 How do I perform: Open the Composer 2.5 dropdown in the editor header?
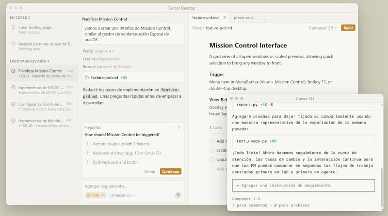[323, 28]
